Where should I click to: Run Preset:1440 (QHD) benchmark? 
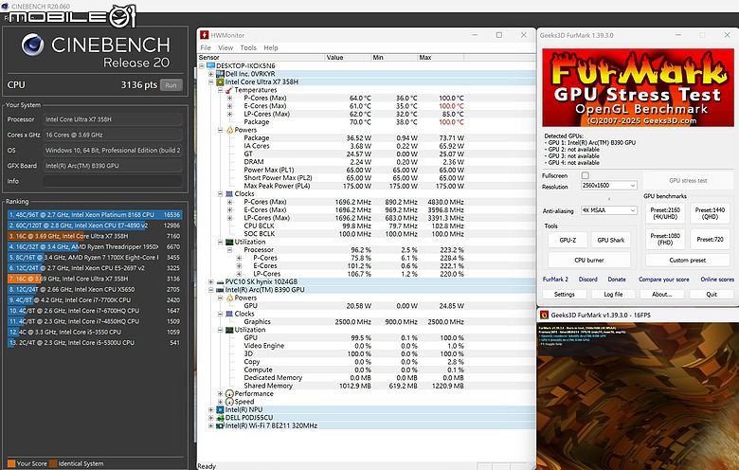(710, 213)
